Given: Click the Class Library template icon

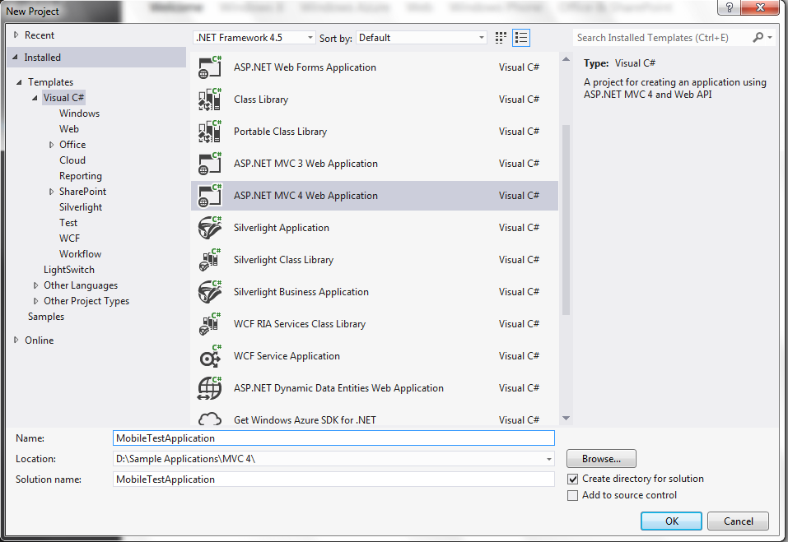Looking at the screenshot, I should tap(208, 99).
